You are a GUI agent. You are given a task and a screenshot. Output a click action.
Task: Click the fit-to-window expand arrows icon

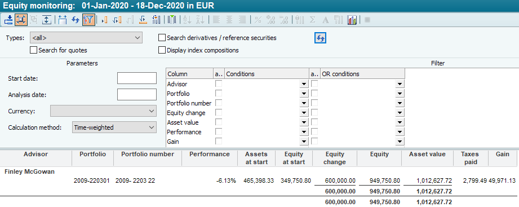pos(21,20)
